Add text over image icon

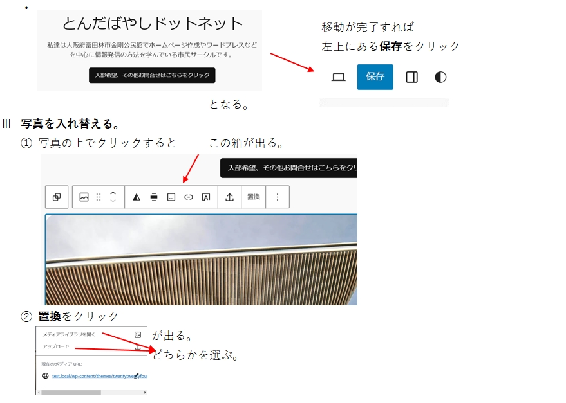[206, 197]
